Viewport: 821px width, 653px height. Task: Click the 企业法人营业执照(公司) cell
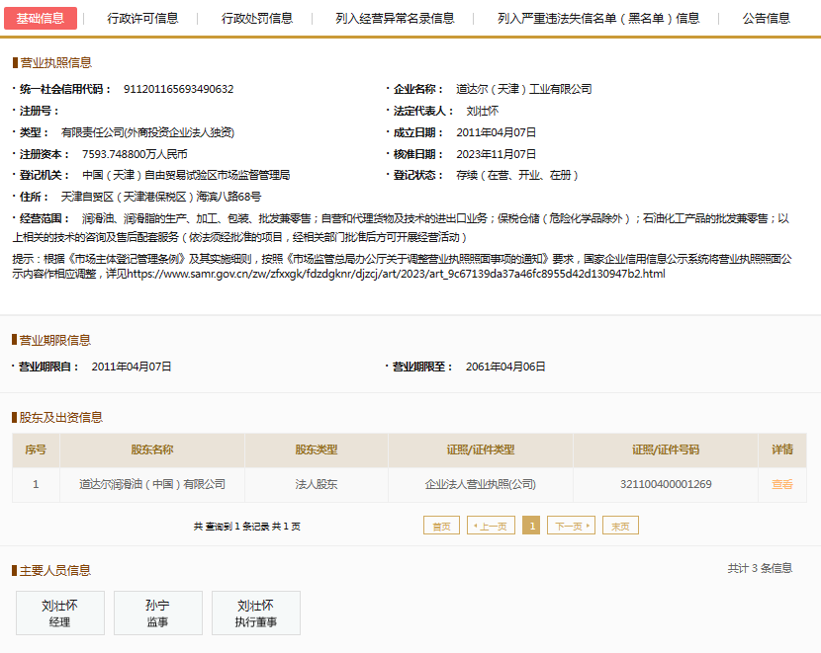tap(481, 484)
